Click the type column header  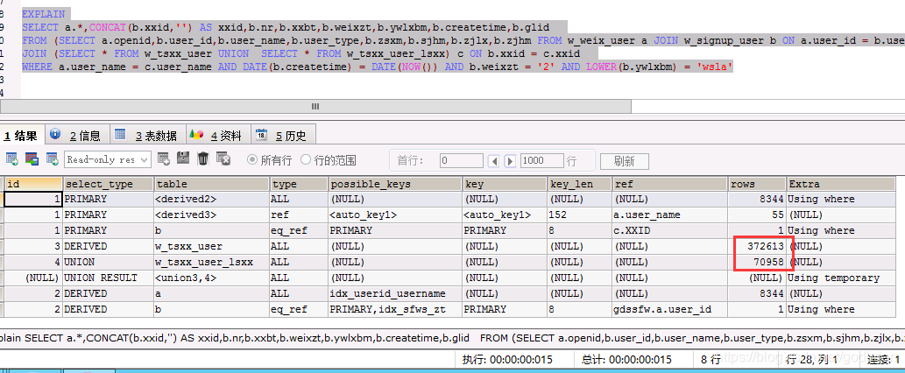click(x=299, y=184)
